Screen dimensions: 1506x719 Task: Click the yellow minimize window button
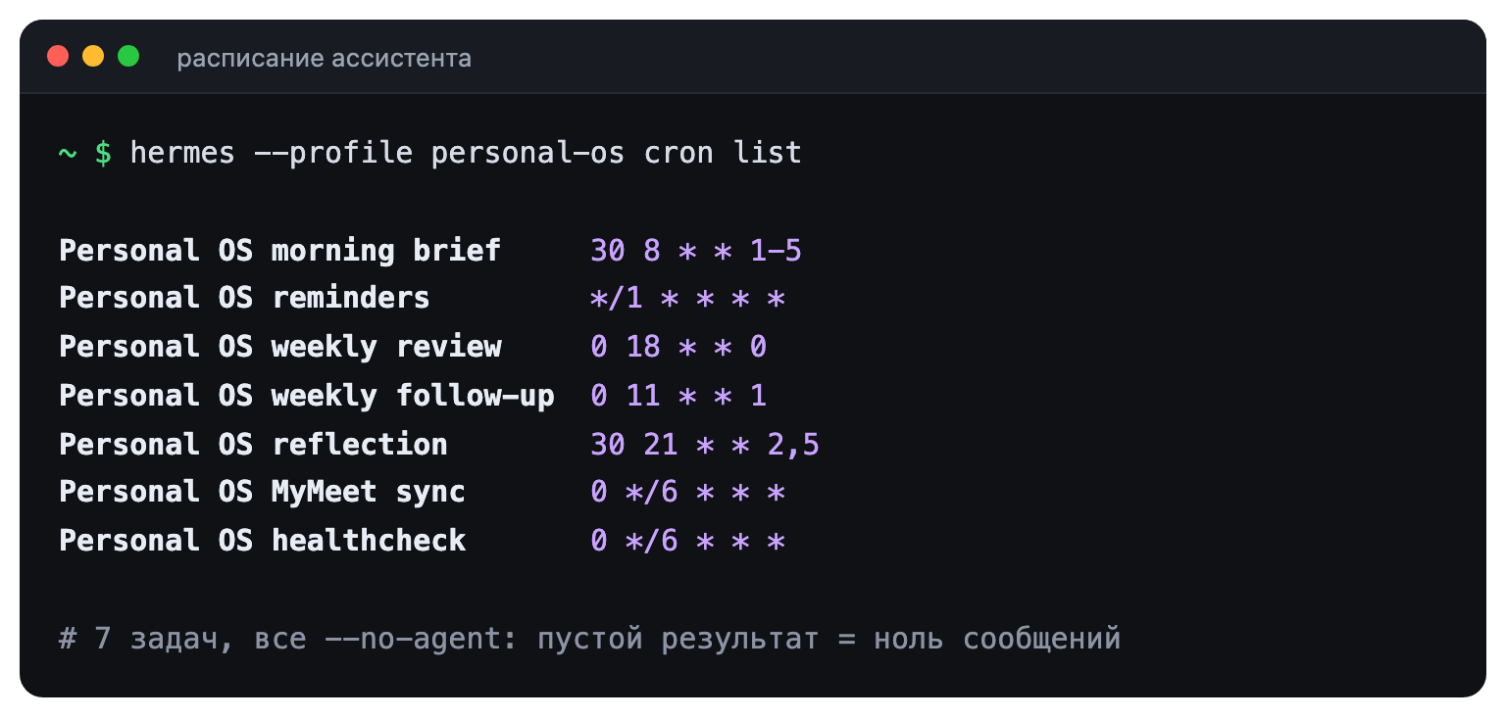[93, 57]
